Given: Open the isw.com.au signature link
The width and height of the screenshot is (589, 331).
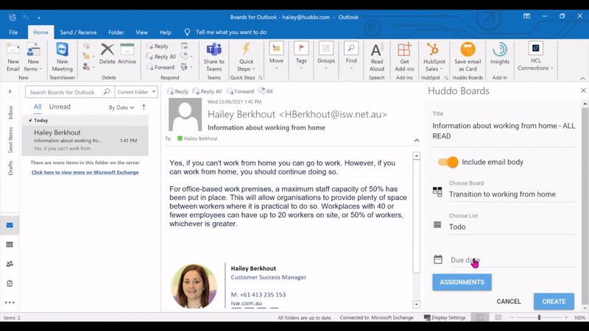Looking at the screenshot, I should click(247, 303).
